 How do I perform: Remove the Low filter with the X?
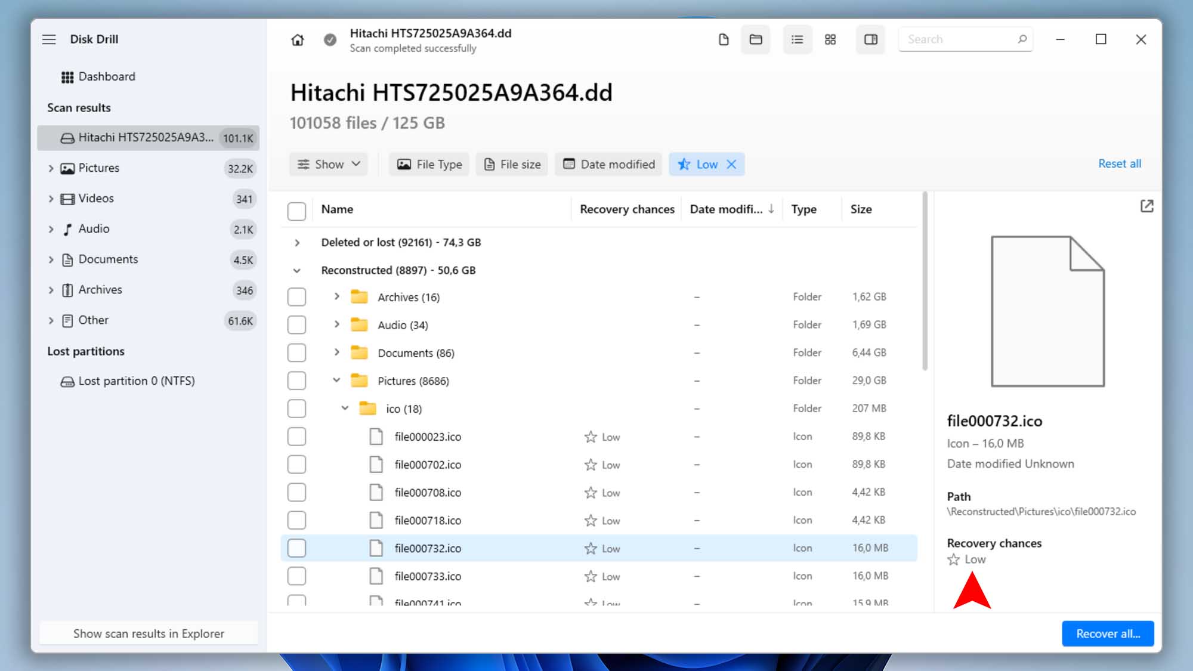[x=732, y=164]
